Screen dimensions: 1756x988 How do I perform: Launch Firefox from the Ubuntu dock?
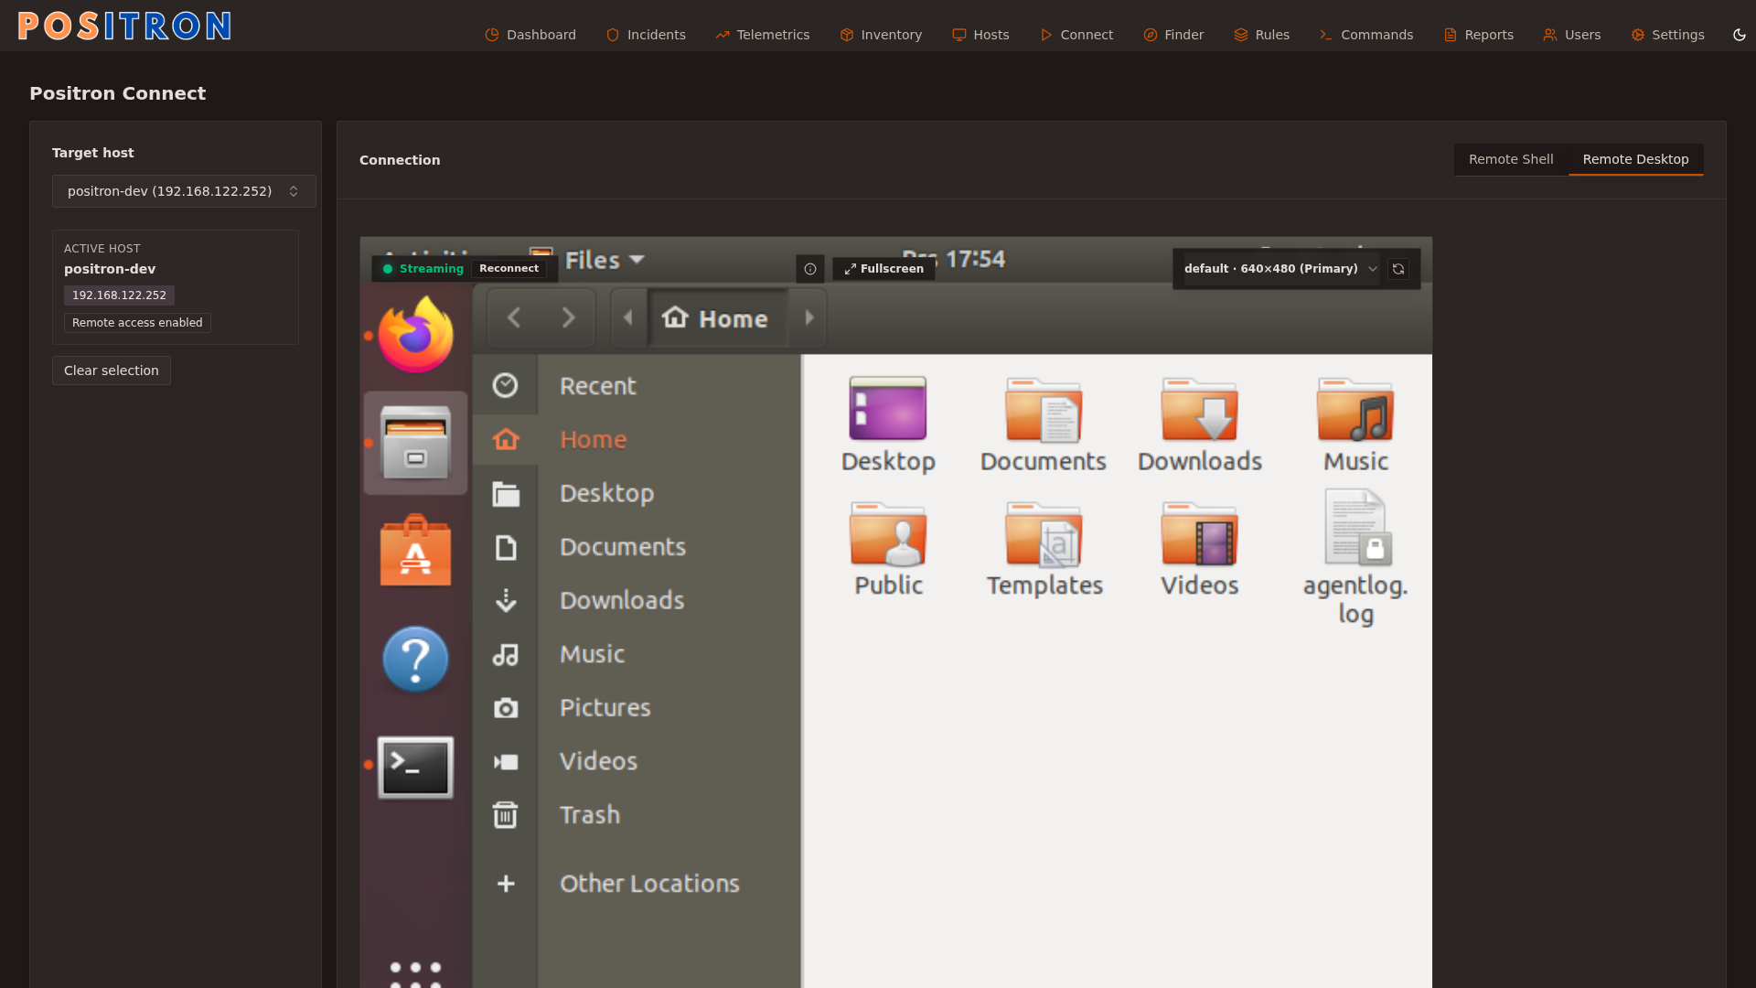414,333
